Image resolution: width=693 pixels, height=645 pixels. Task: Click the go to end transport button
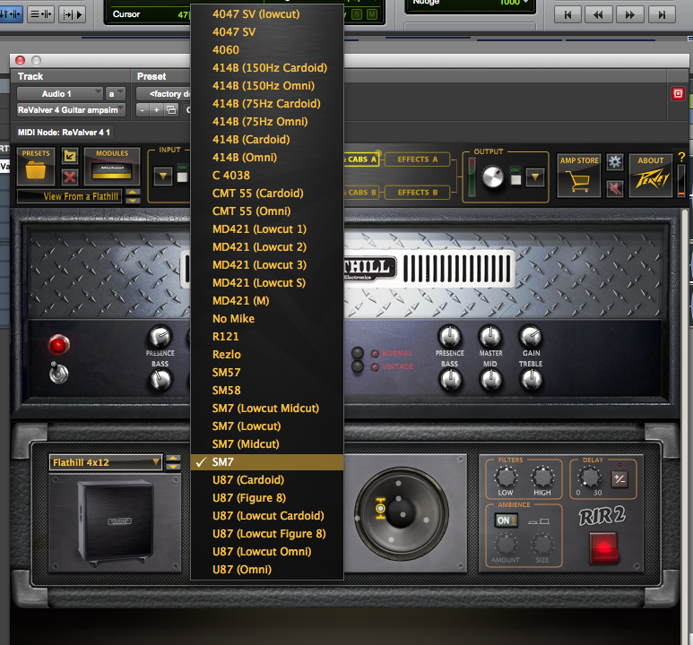[662, 15]
